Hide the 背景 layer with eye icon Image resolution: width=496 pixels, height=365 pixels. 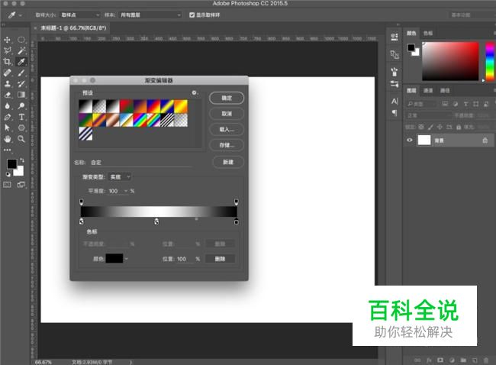pyautogui.click(x=410, y=141)
